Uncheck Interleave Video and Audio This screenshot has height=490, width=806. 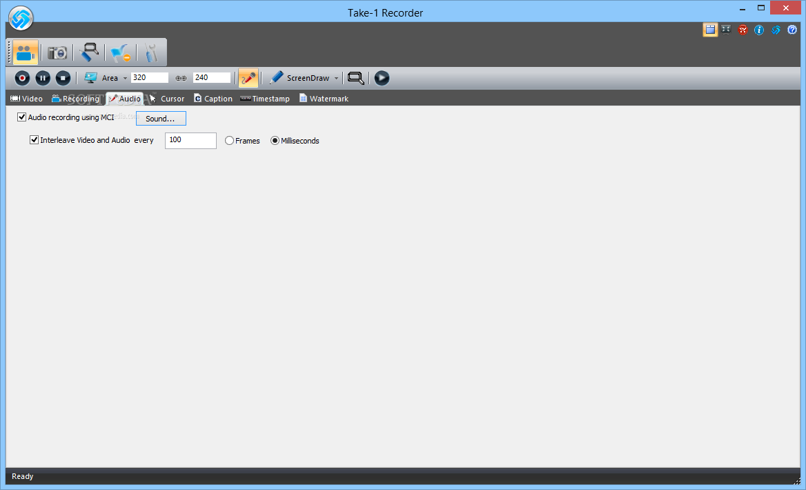[x=34, y=140]
